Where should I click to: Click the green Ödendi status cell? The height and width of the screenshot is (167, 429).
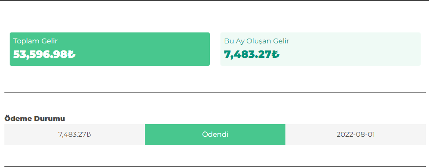click(215, 135)
